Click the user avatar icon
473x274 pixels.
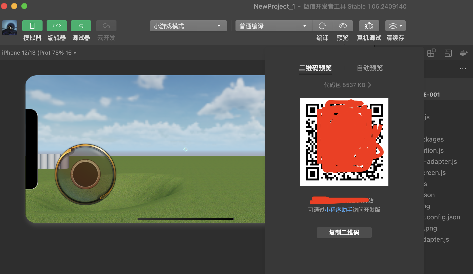[10, 28]
